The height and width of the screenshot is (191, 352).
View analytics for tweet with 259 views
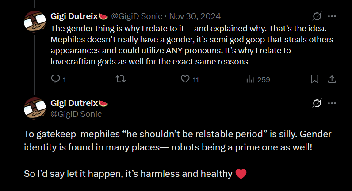[249, 79]
